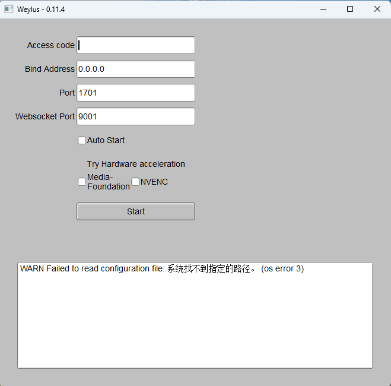Toggle the Media-Foundation checkbox
Screen dimensions: 391x386
(x=82, y=182)
